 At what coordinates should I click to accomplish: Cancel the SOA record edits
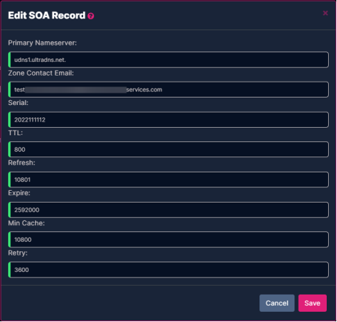277,303
